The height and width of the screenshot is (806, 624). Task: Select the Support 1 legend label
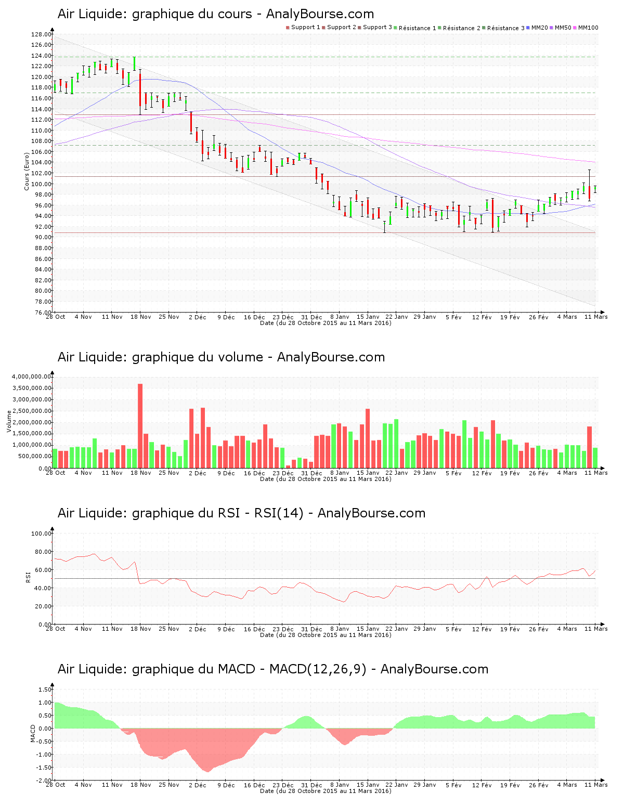pyautogui.click(x=306, y=28)
